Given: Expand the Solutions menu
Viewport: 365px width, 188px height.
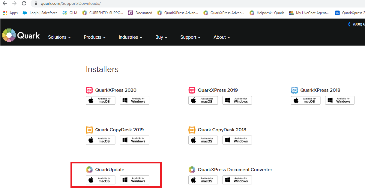Looking at the screenshot, I should pyautogui.click(x=59, y=37).
